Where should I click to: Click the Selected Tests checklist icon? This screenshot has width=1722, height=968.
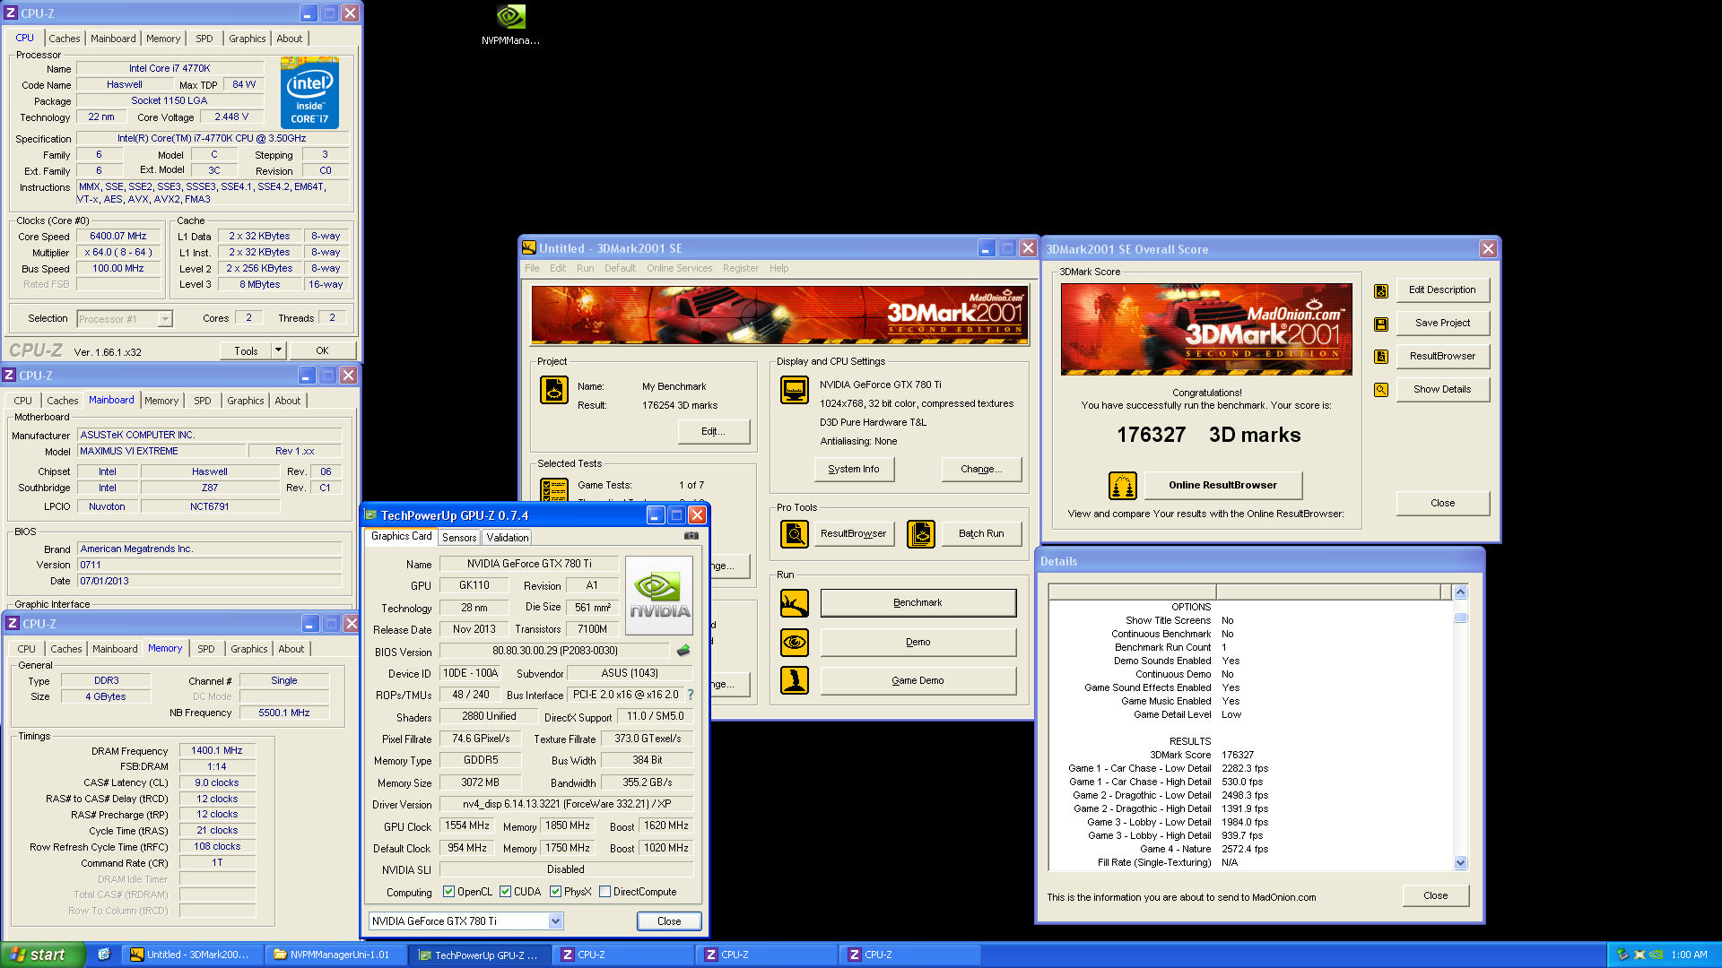pyautogui.click(x=554, y=489)
